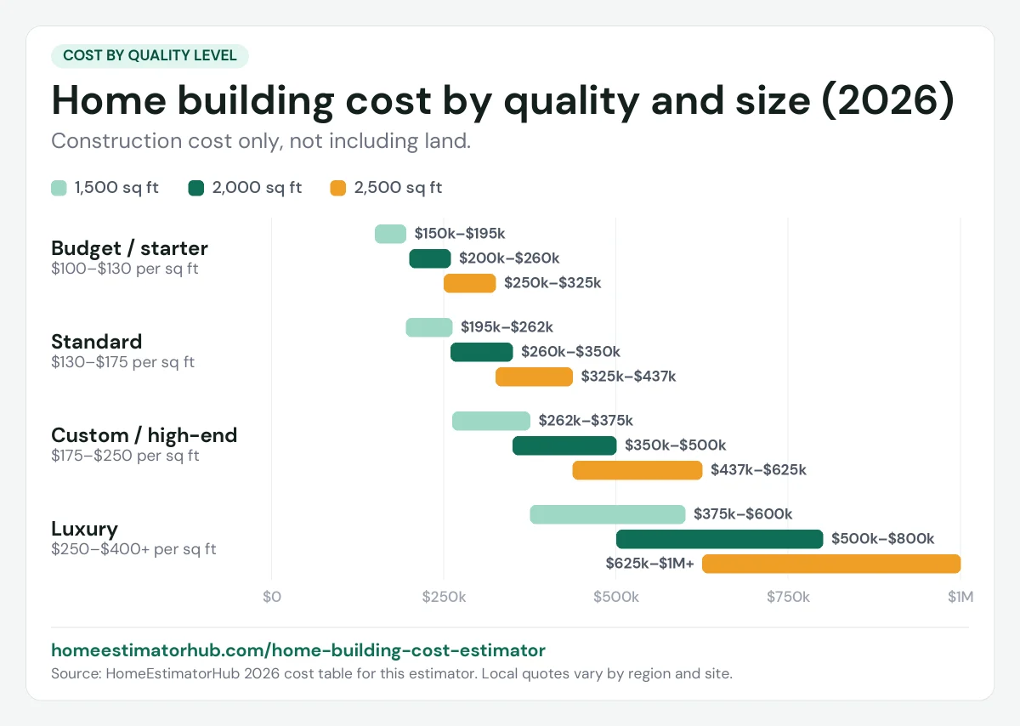Image resolution: width=1020 pixels, height=726 pixels.
Task: Click the '$195k–$262k' value label
Action: (507, 327)
